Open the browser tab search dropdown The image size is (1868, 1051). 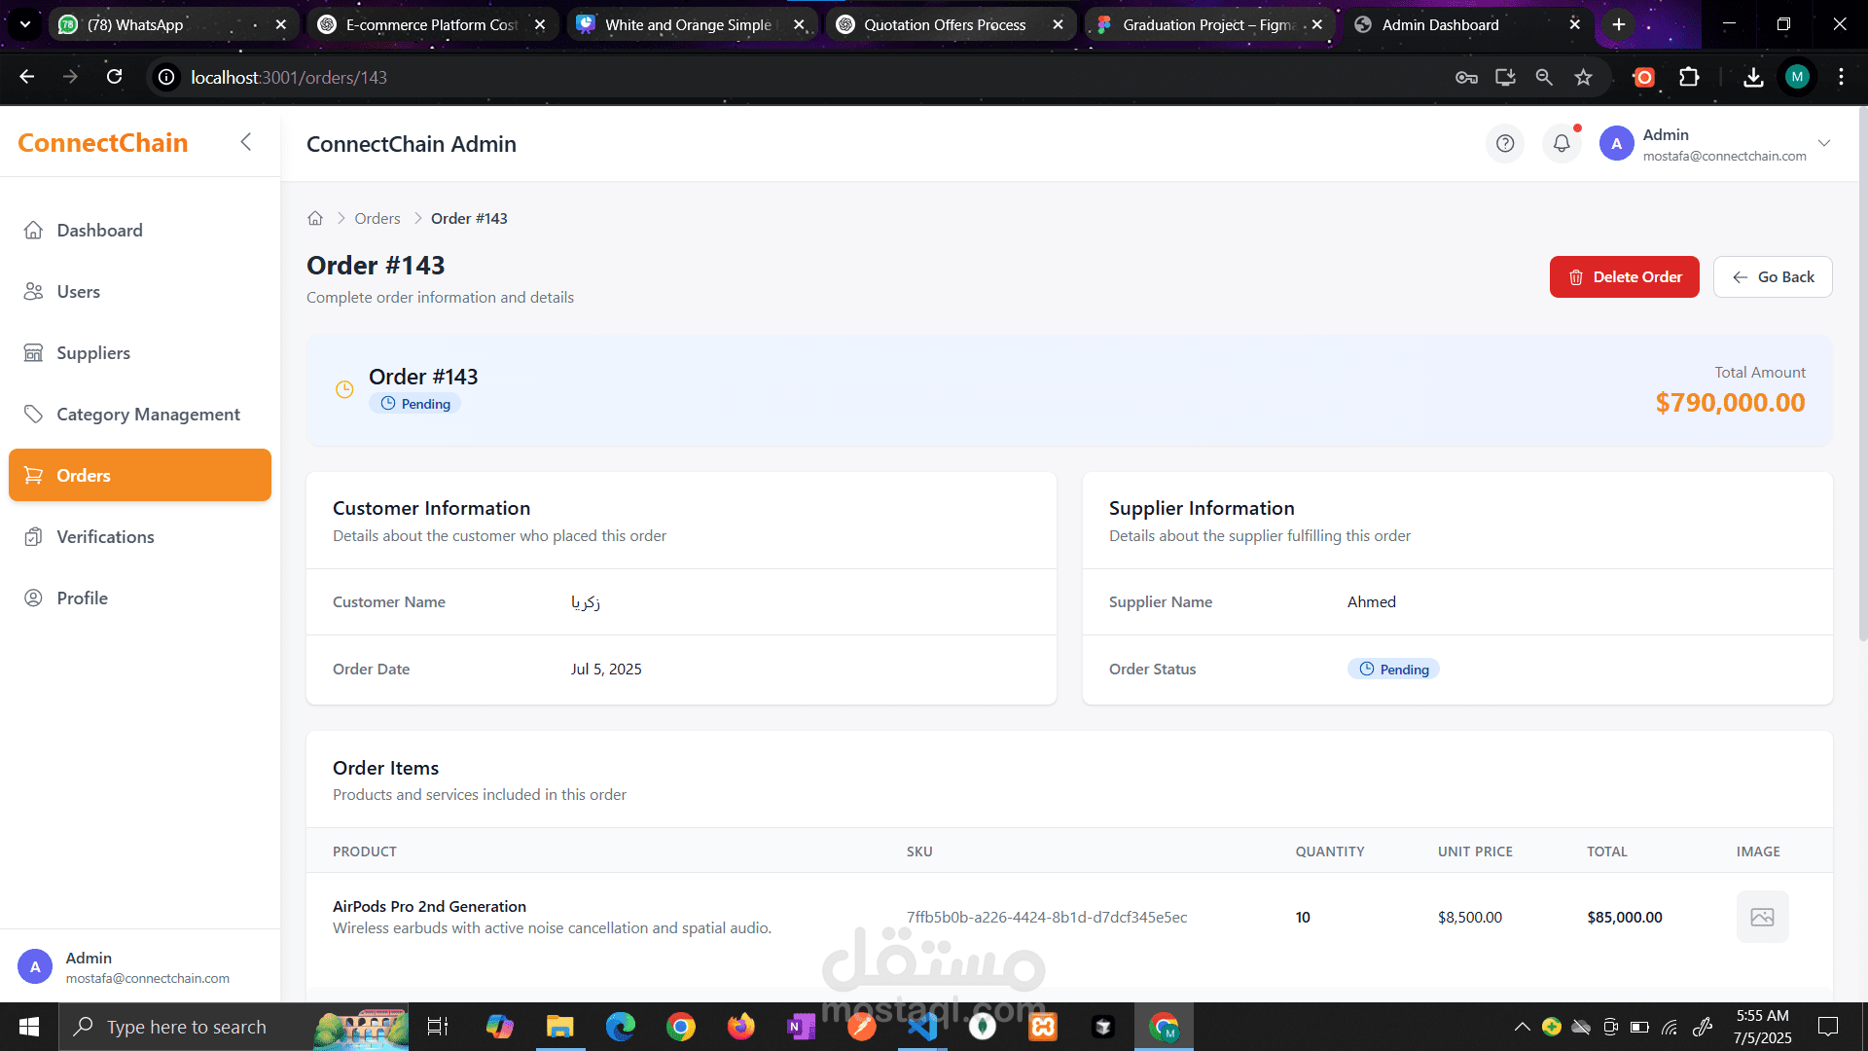point(25,24)
